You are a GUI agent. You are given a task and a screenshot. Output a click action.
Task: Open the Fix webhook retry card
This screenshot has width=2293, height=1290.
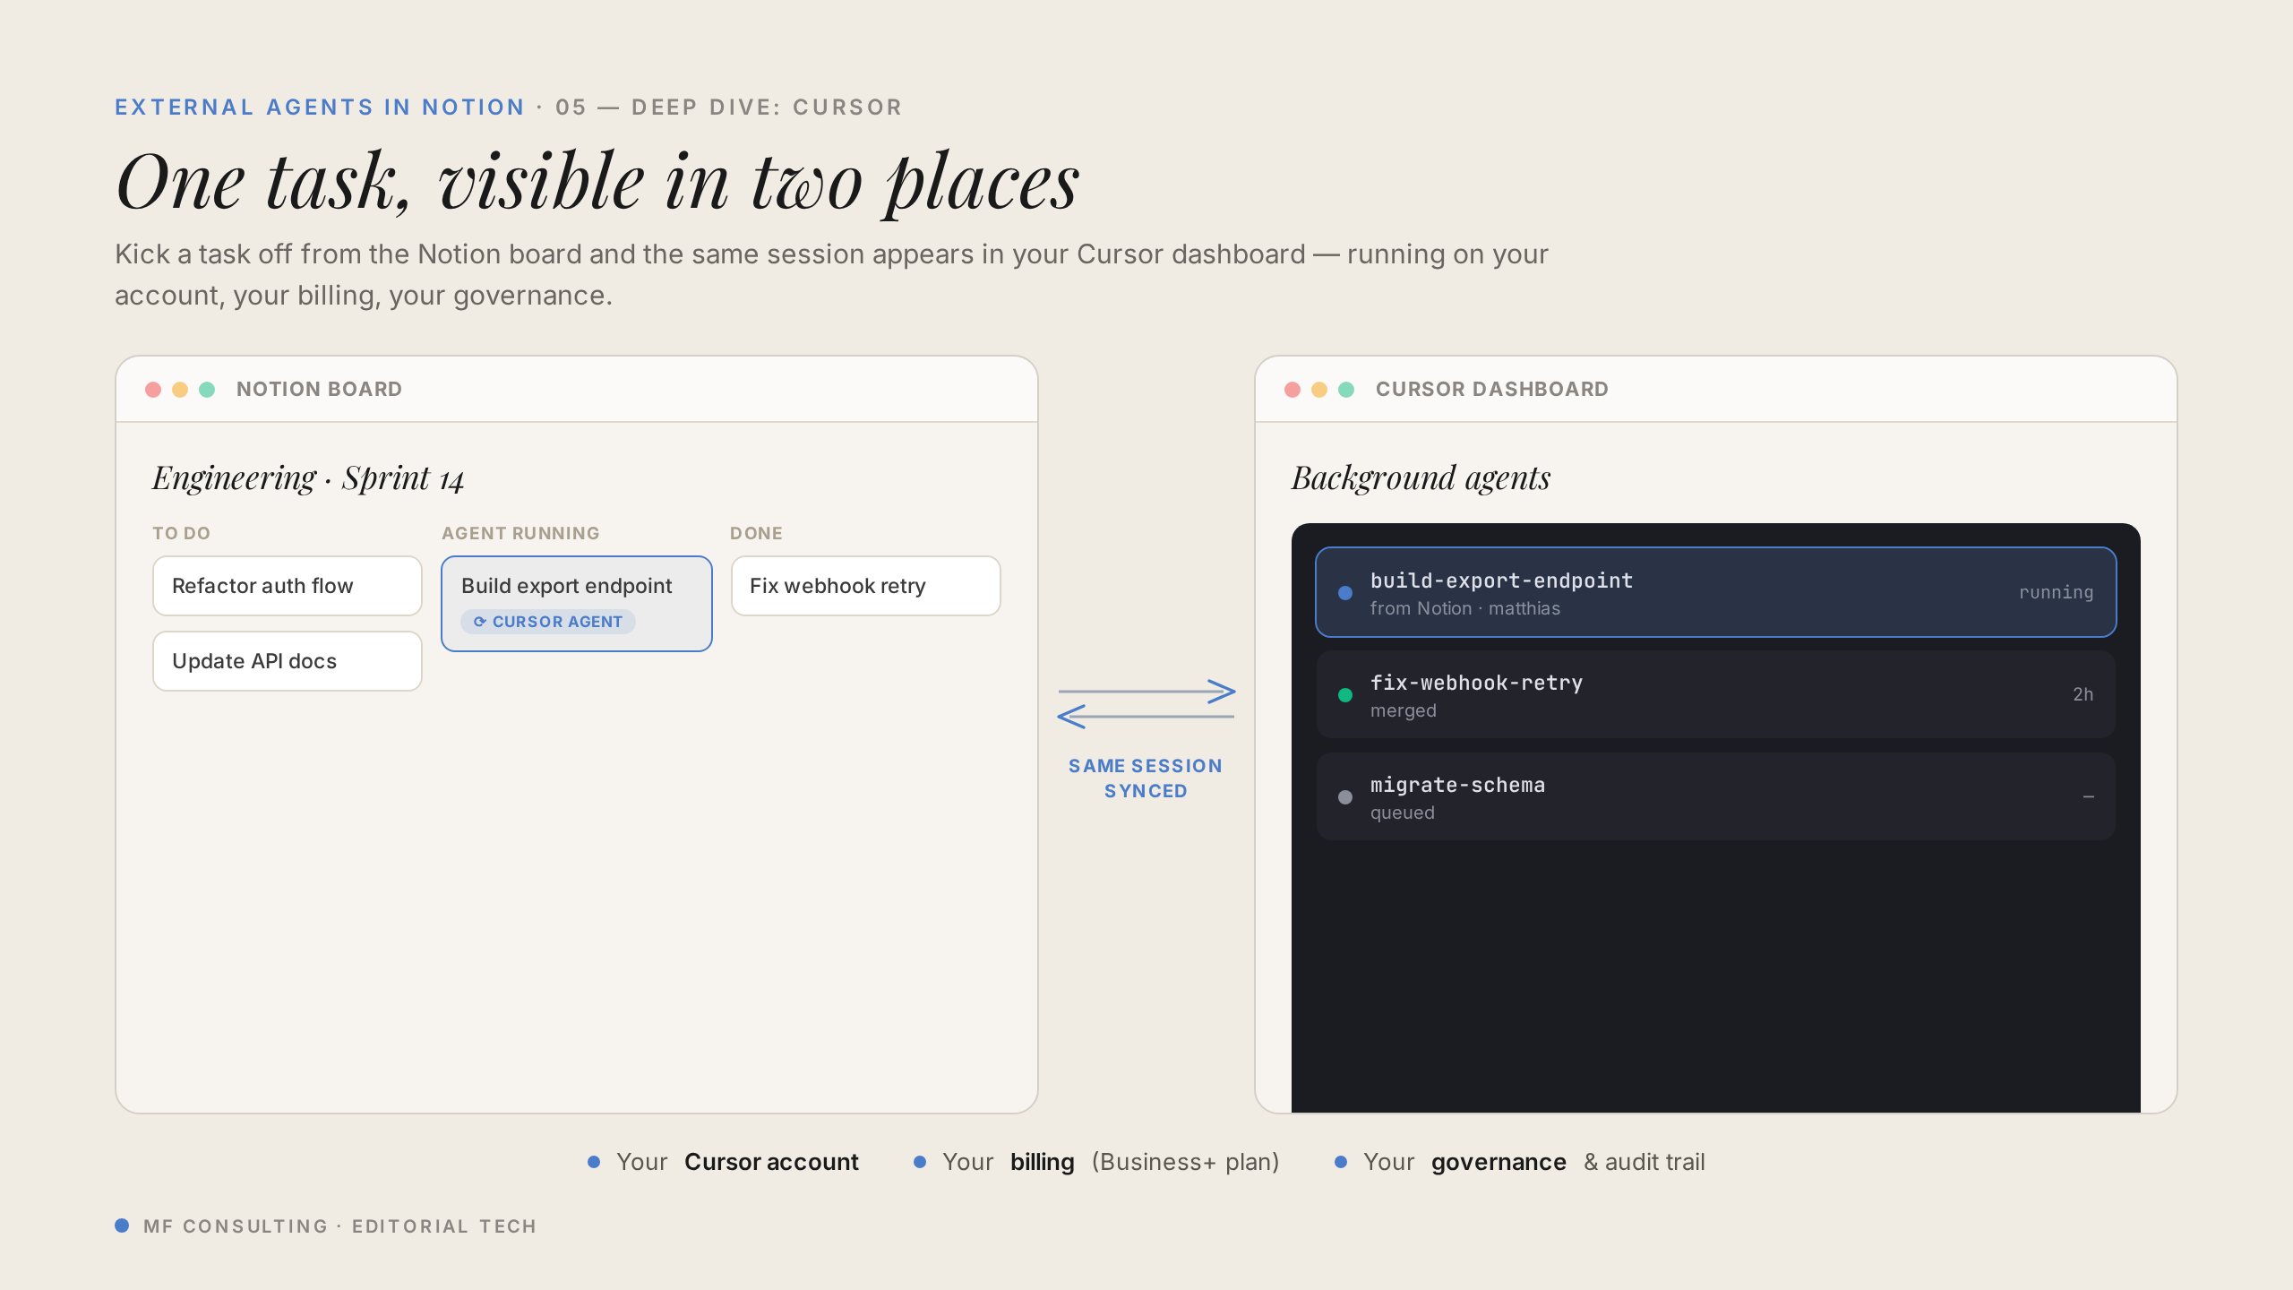click(x=866, y=586)
